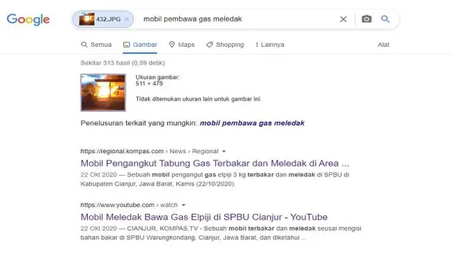
Task: Open 'Mobil Pengangkut Tabung Gas Terbakar' result
Action: [x=215, y=164]
